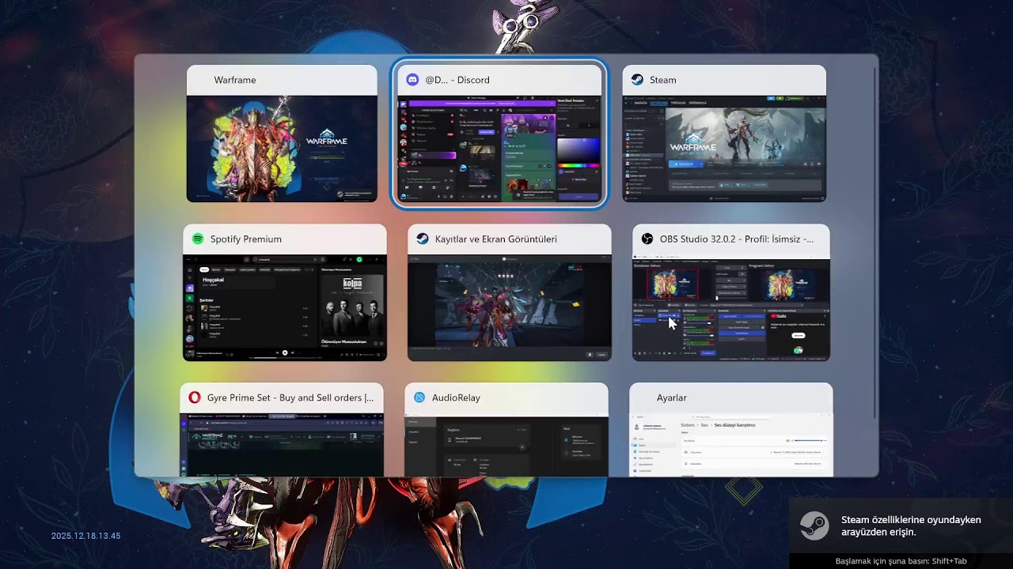Click 'Kayıtlar ve Ekran Görüntüleri' title text

click(496, 239)
